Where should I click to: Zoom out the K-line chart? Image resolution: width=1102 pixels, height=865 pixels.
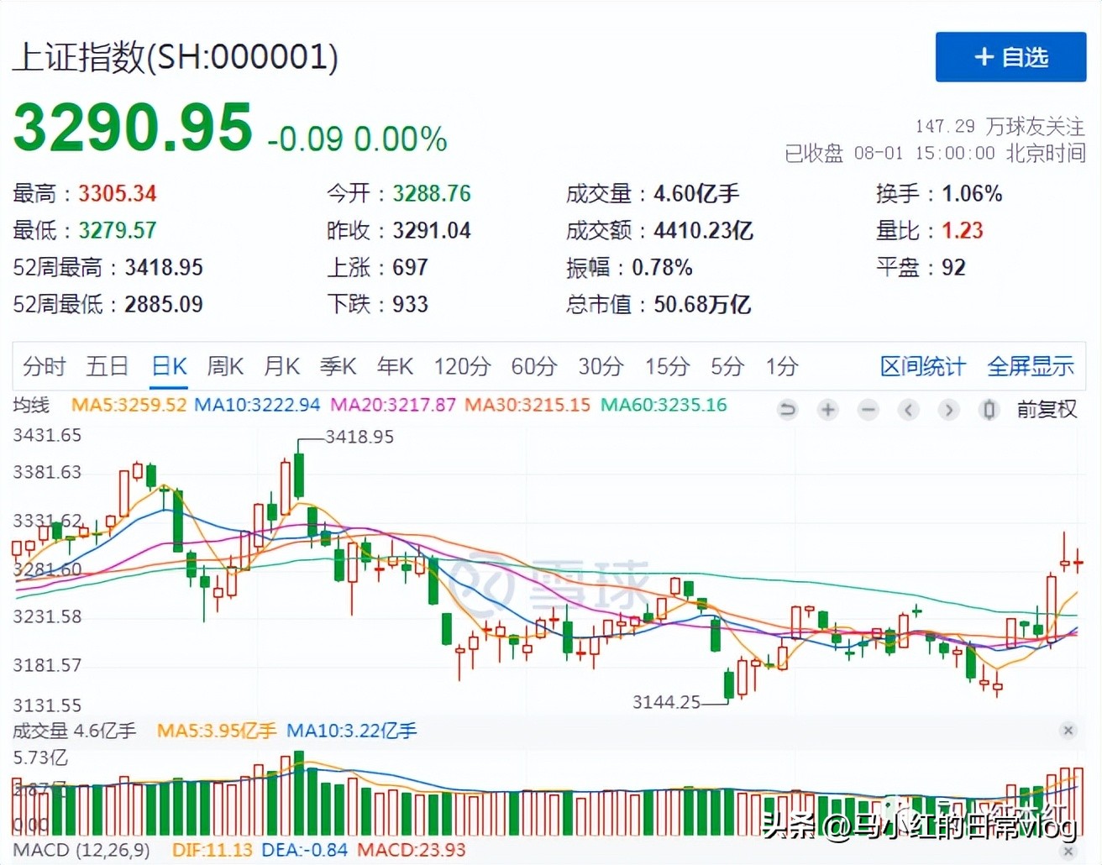[868, 410]
